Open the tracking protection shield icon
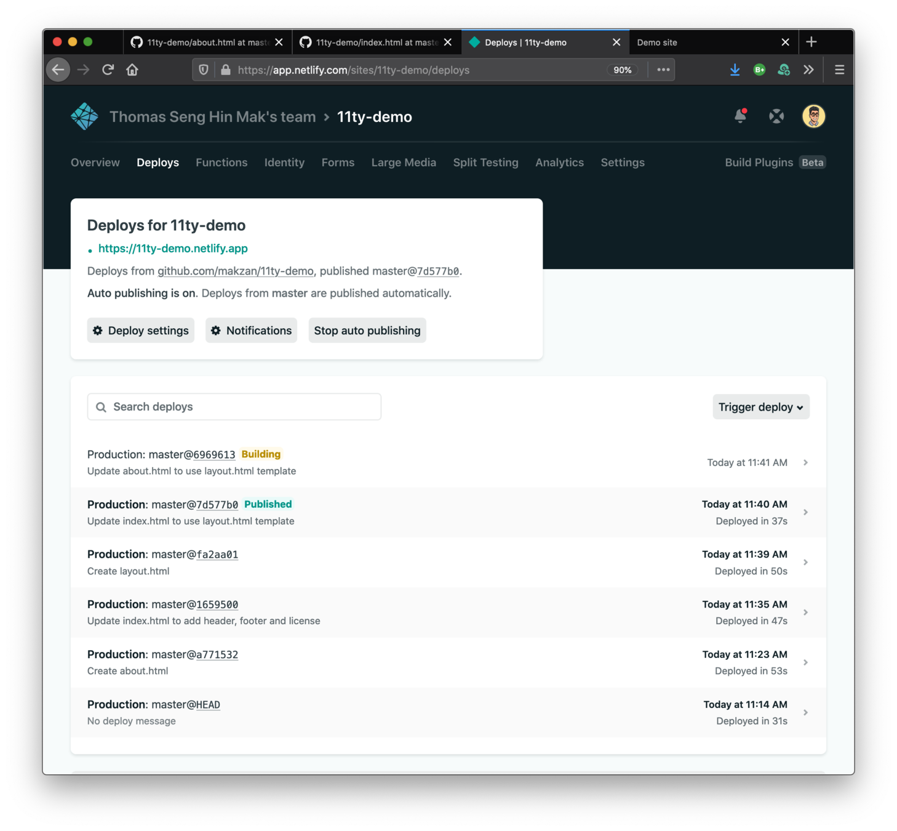 pos(203,70)
